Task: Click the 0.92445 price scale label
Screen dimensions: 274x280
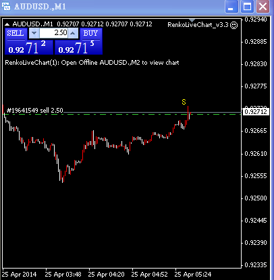Action: point(255,221)
